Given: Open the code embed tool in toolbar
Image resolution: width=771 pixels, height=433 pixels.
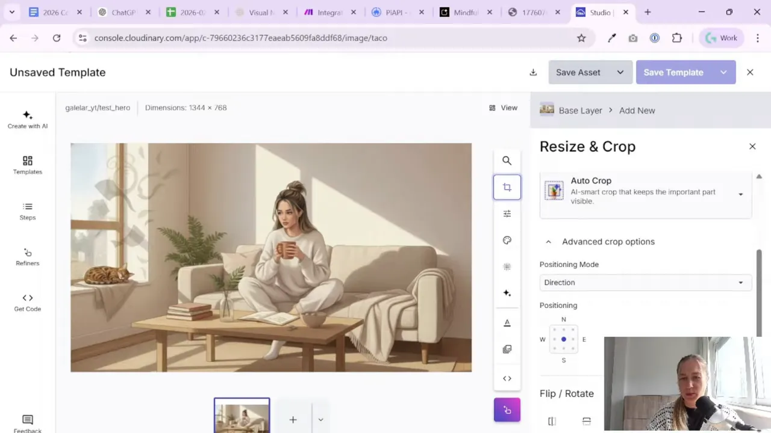Looking at the screenshot, I should (x=507, y=378).
